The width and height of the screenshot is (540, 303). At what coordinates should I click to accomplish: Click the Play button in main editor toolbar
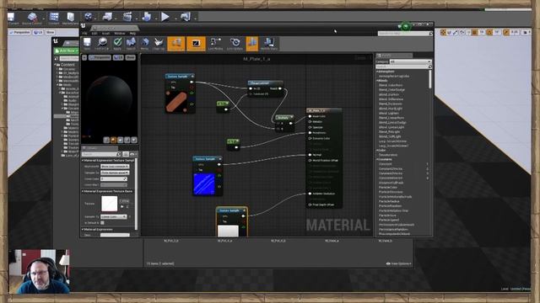click(x=165, y=17)
